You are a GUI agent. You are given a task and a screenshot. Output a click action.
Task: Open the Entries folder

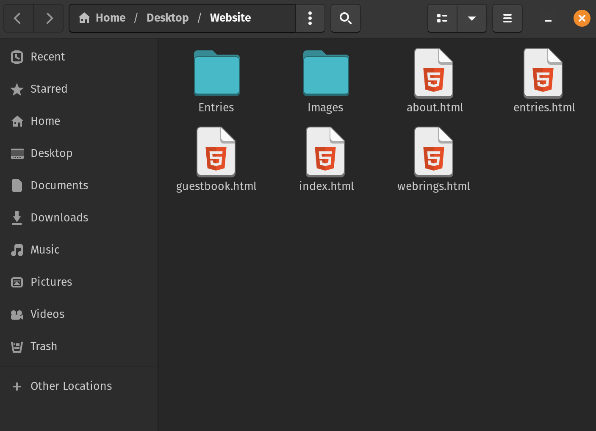216,74
